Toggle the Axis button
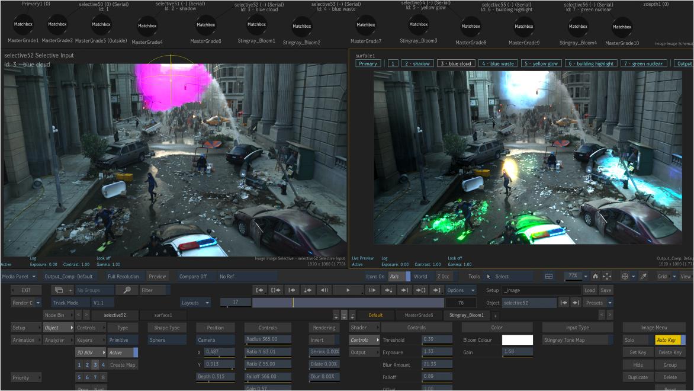 click(399, 276)
